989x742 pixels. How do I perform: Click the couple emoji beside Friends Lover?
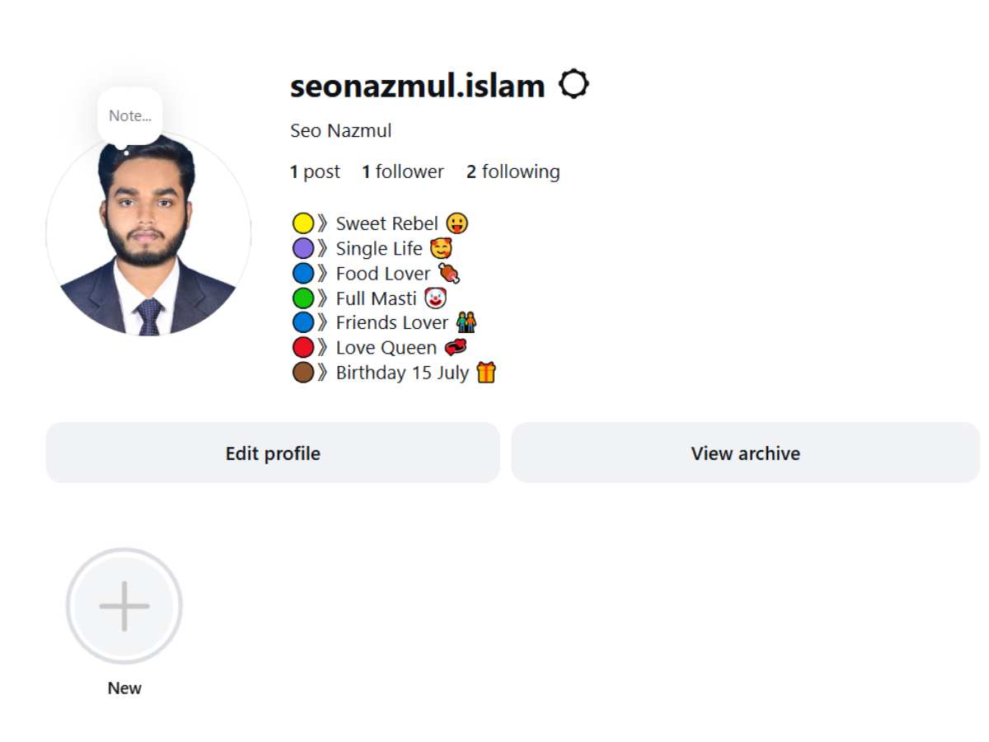tap(466, 322)
